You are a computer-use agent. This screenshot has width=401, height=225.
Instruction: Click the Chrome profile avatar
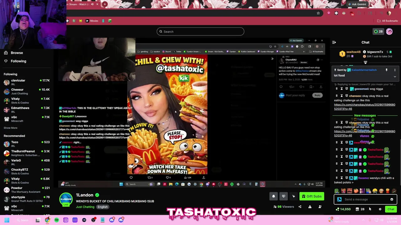(389, 13)
